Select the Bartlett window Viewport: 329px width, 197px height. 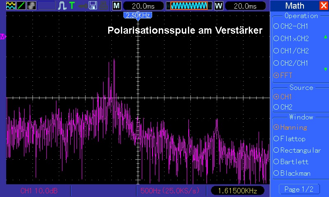(x=291, y=162)
